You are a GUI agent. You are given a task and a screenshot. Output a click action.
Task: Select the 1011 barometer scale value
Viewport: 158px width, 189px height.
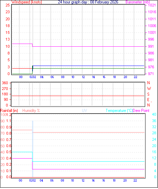click(x=152, y=19)
